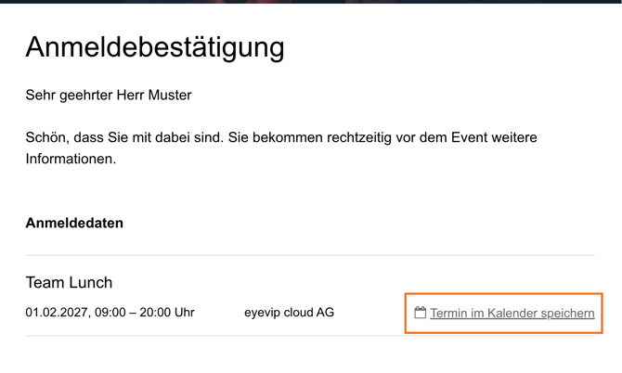The width and height of the screenshot is (622, 373).
Task: Click the word 'Informationen.' ending the paragraph
Action: pyautogui.click(x=71, y=159)
